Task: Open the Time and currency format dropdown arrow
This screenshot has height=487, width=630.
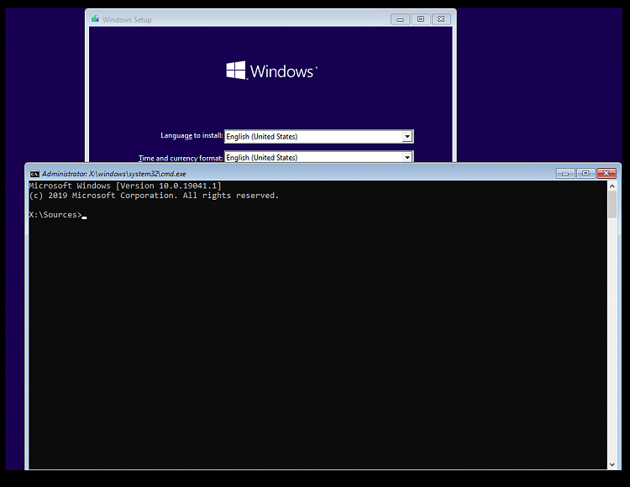Action: point(407,157)
